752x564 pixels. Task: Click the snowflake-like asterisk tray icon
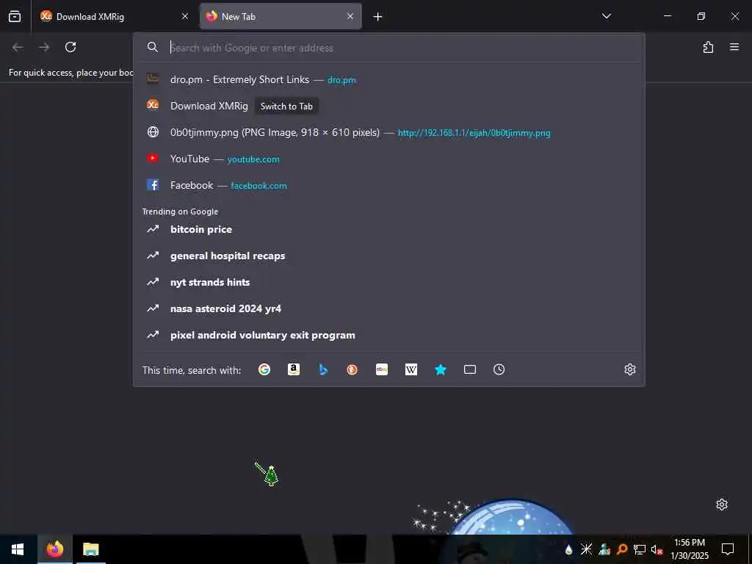click(586, 549)
